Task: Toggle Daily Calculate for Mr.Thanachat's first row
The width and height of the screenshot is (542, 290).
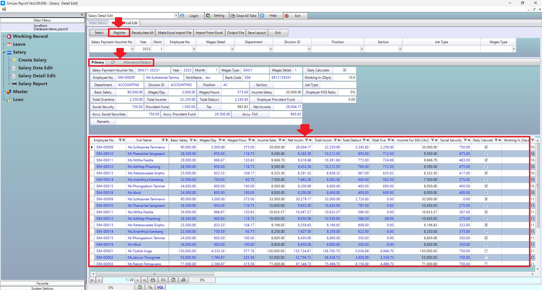Action: (x=486, y=154)
